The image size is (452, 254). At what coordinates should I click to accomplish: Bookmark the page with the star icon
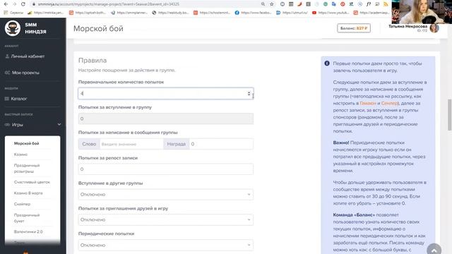(271, 4)
